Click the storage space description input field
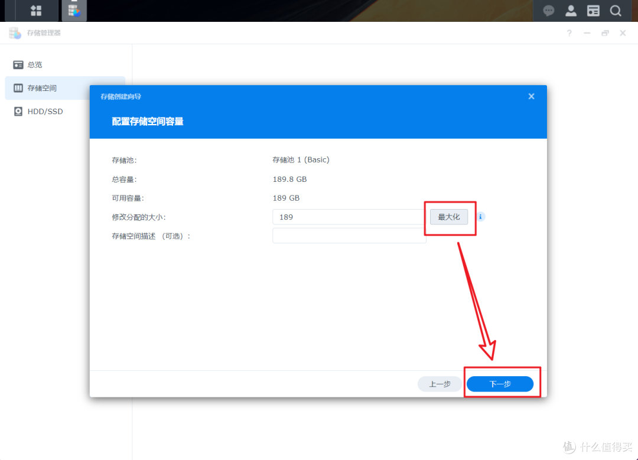The width and height of the screenshot is (638, 460). tap(349, 235)
